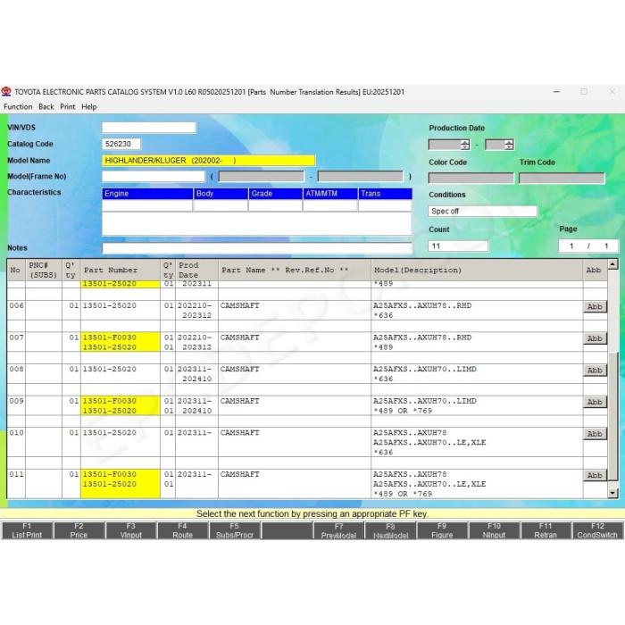The width and height of the screenshot is (625, 625).
Task: Click the F5 Subs/Procr function key
Action: click(x=234, y=530)
